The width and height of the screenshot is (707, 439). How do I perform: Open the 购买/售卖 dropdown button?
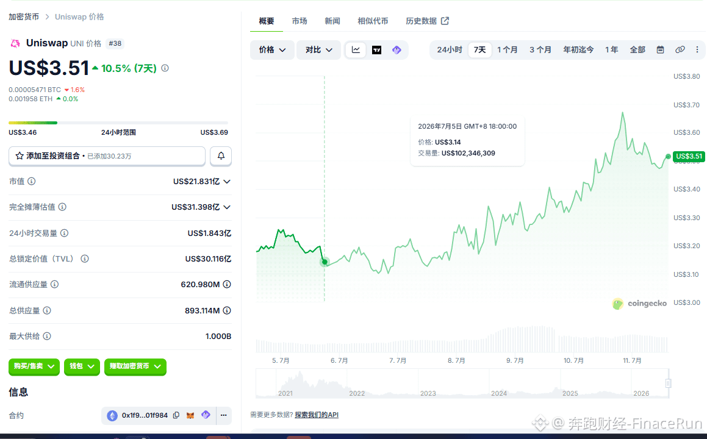[34, 366]
